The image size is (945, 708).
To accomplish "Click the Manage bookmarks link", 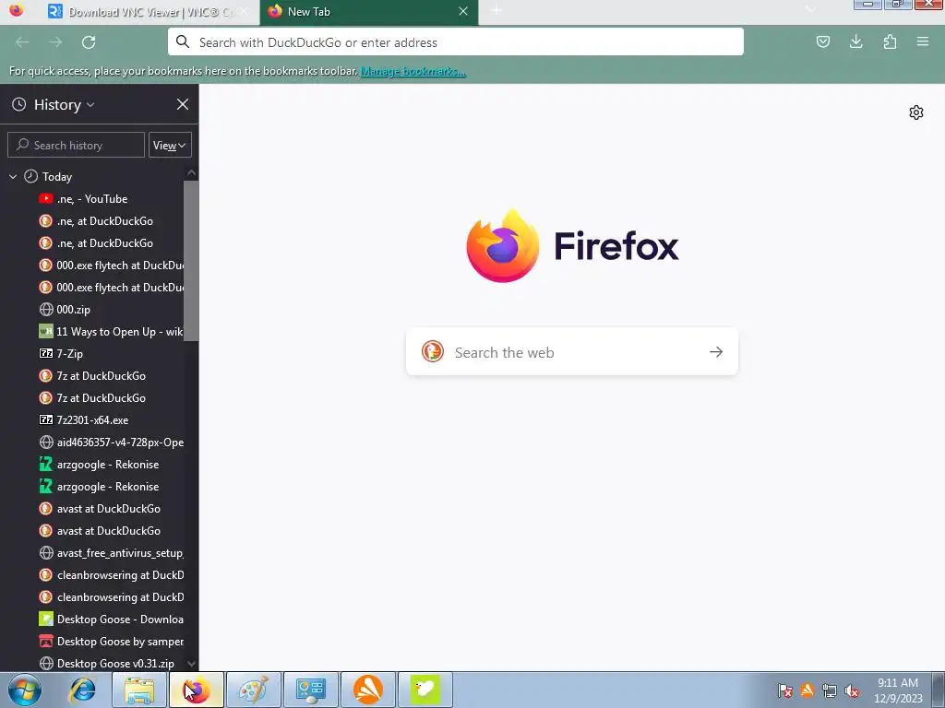I will click(x=413, y=71).
